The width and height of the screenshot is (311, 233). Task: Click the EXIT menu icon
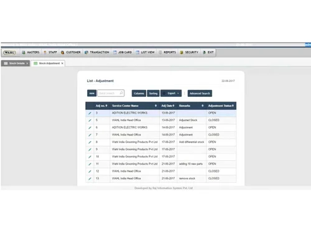(x=204, y=52)
